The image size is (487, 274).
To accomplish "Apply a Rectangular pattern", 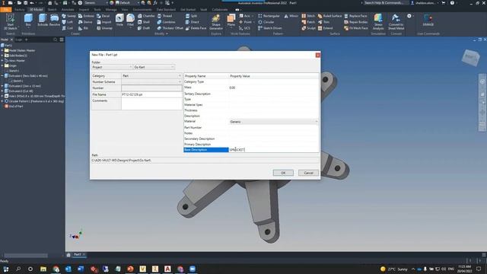I will (x=269, y=16).
